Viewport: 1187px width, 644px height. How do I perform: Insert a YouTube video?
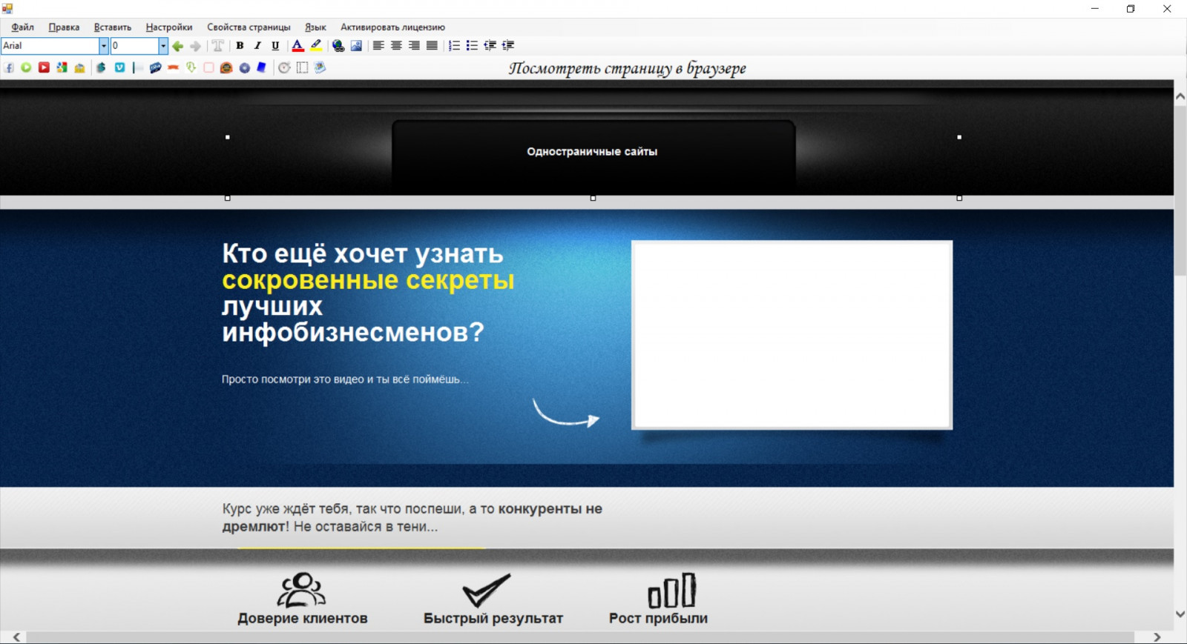(44, 67)
